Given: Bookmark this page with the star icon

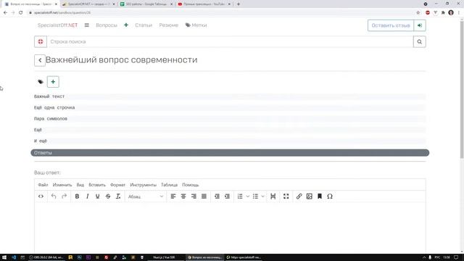Looking at the screenshot, I should pos(418,13).
